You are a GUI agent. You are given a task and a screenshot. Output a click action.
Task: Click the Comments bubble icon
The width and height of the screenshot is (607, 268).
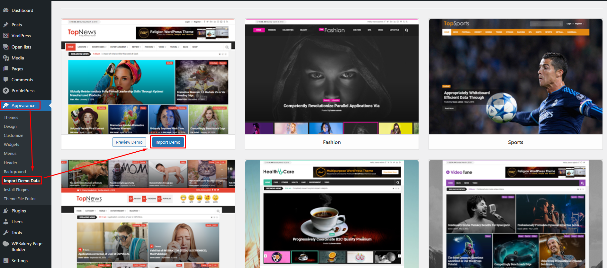pos(6,80)
